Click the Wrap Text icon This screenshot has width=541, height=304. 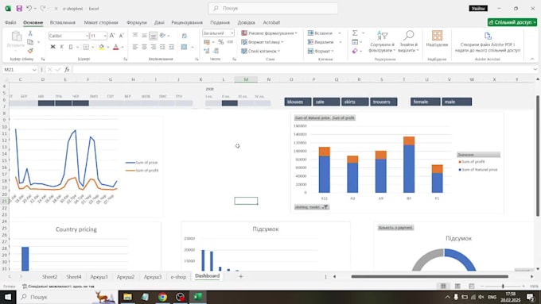185,36
